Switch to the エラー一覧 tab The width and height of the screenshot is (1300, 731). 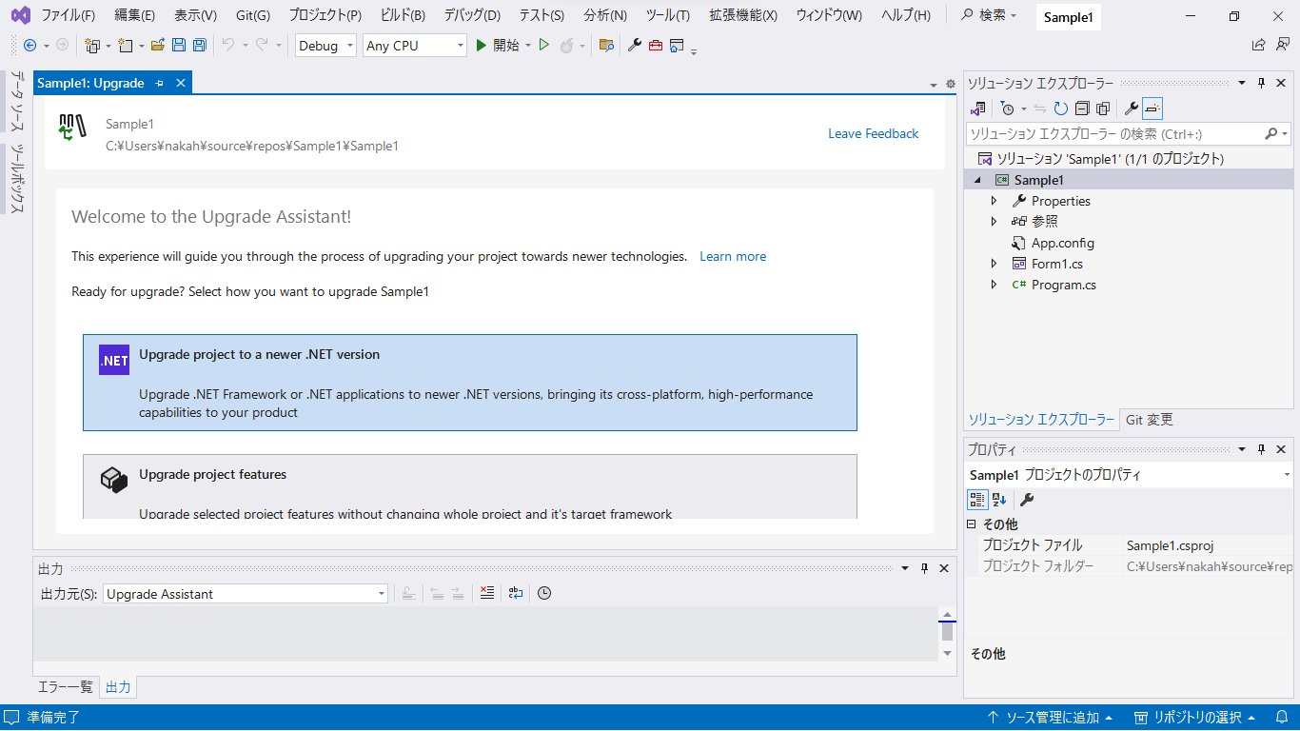pos(66,687)
